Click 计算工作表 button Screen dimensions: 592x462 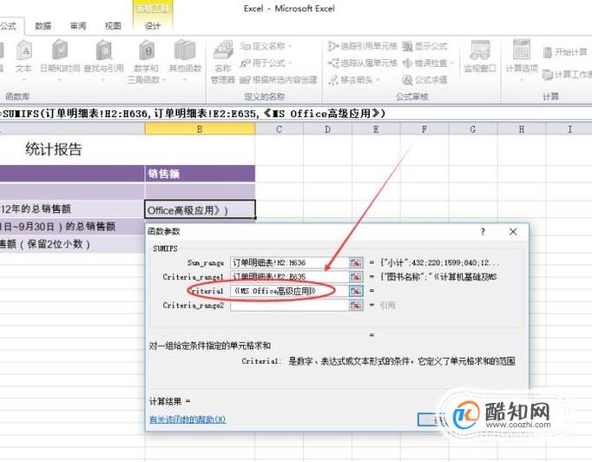567,75
